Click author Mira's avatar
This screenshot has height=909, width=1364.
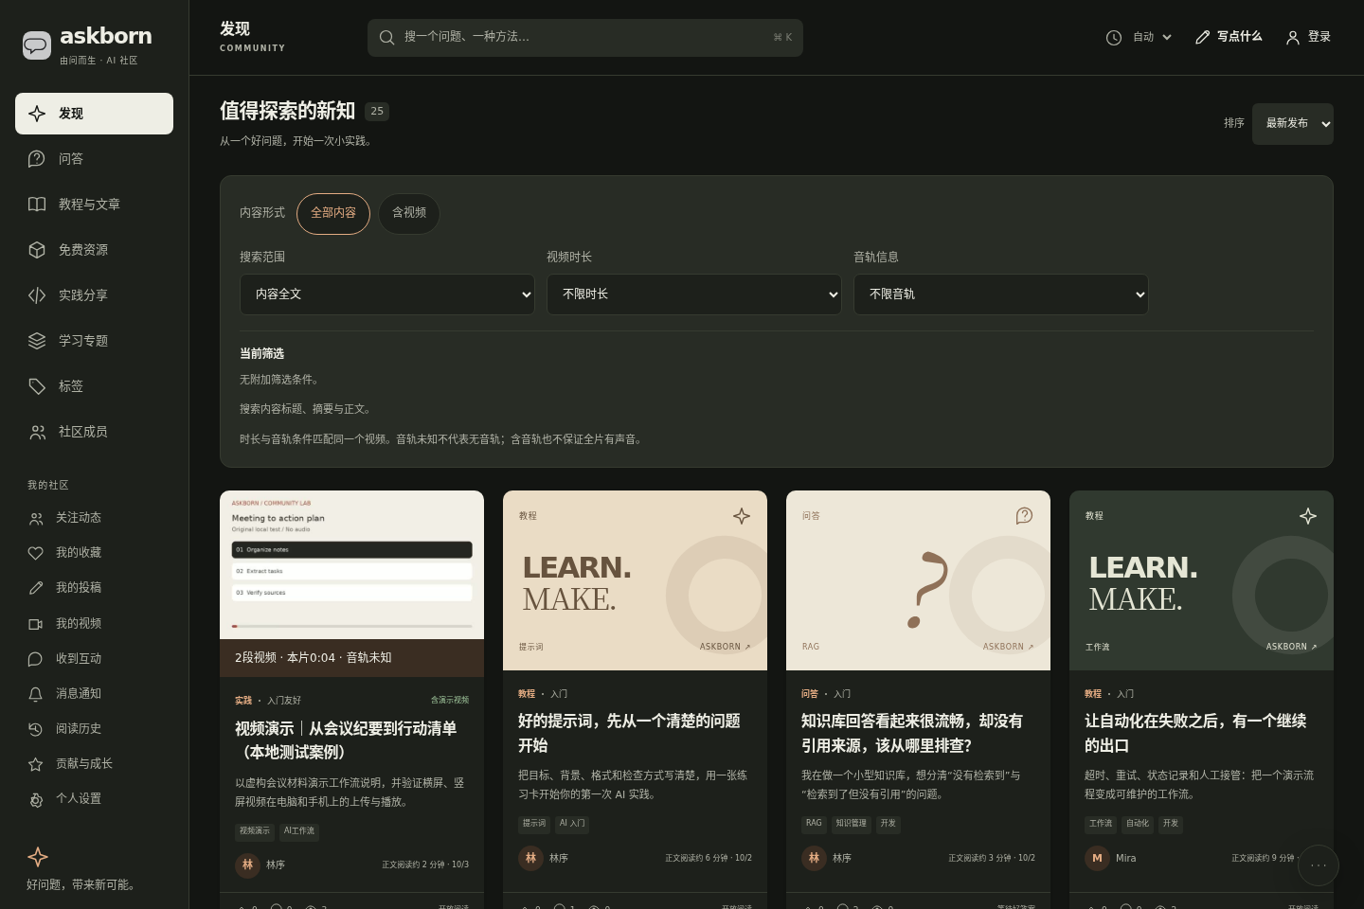coord(1097,858)
